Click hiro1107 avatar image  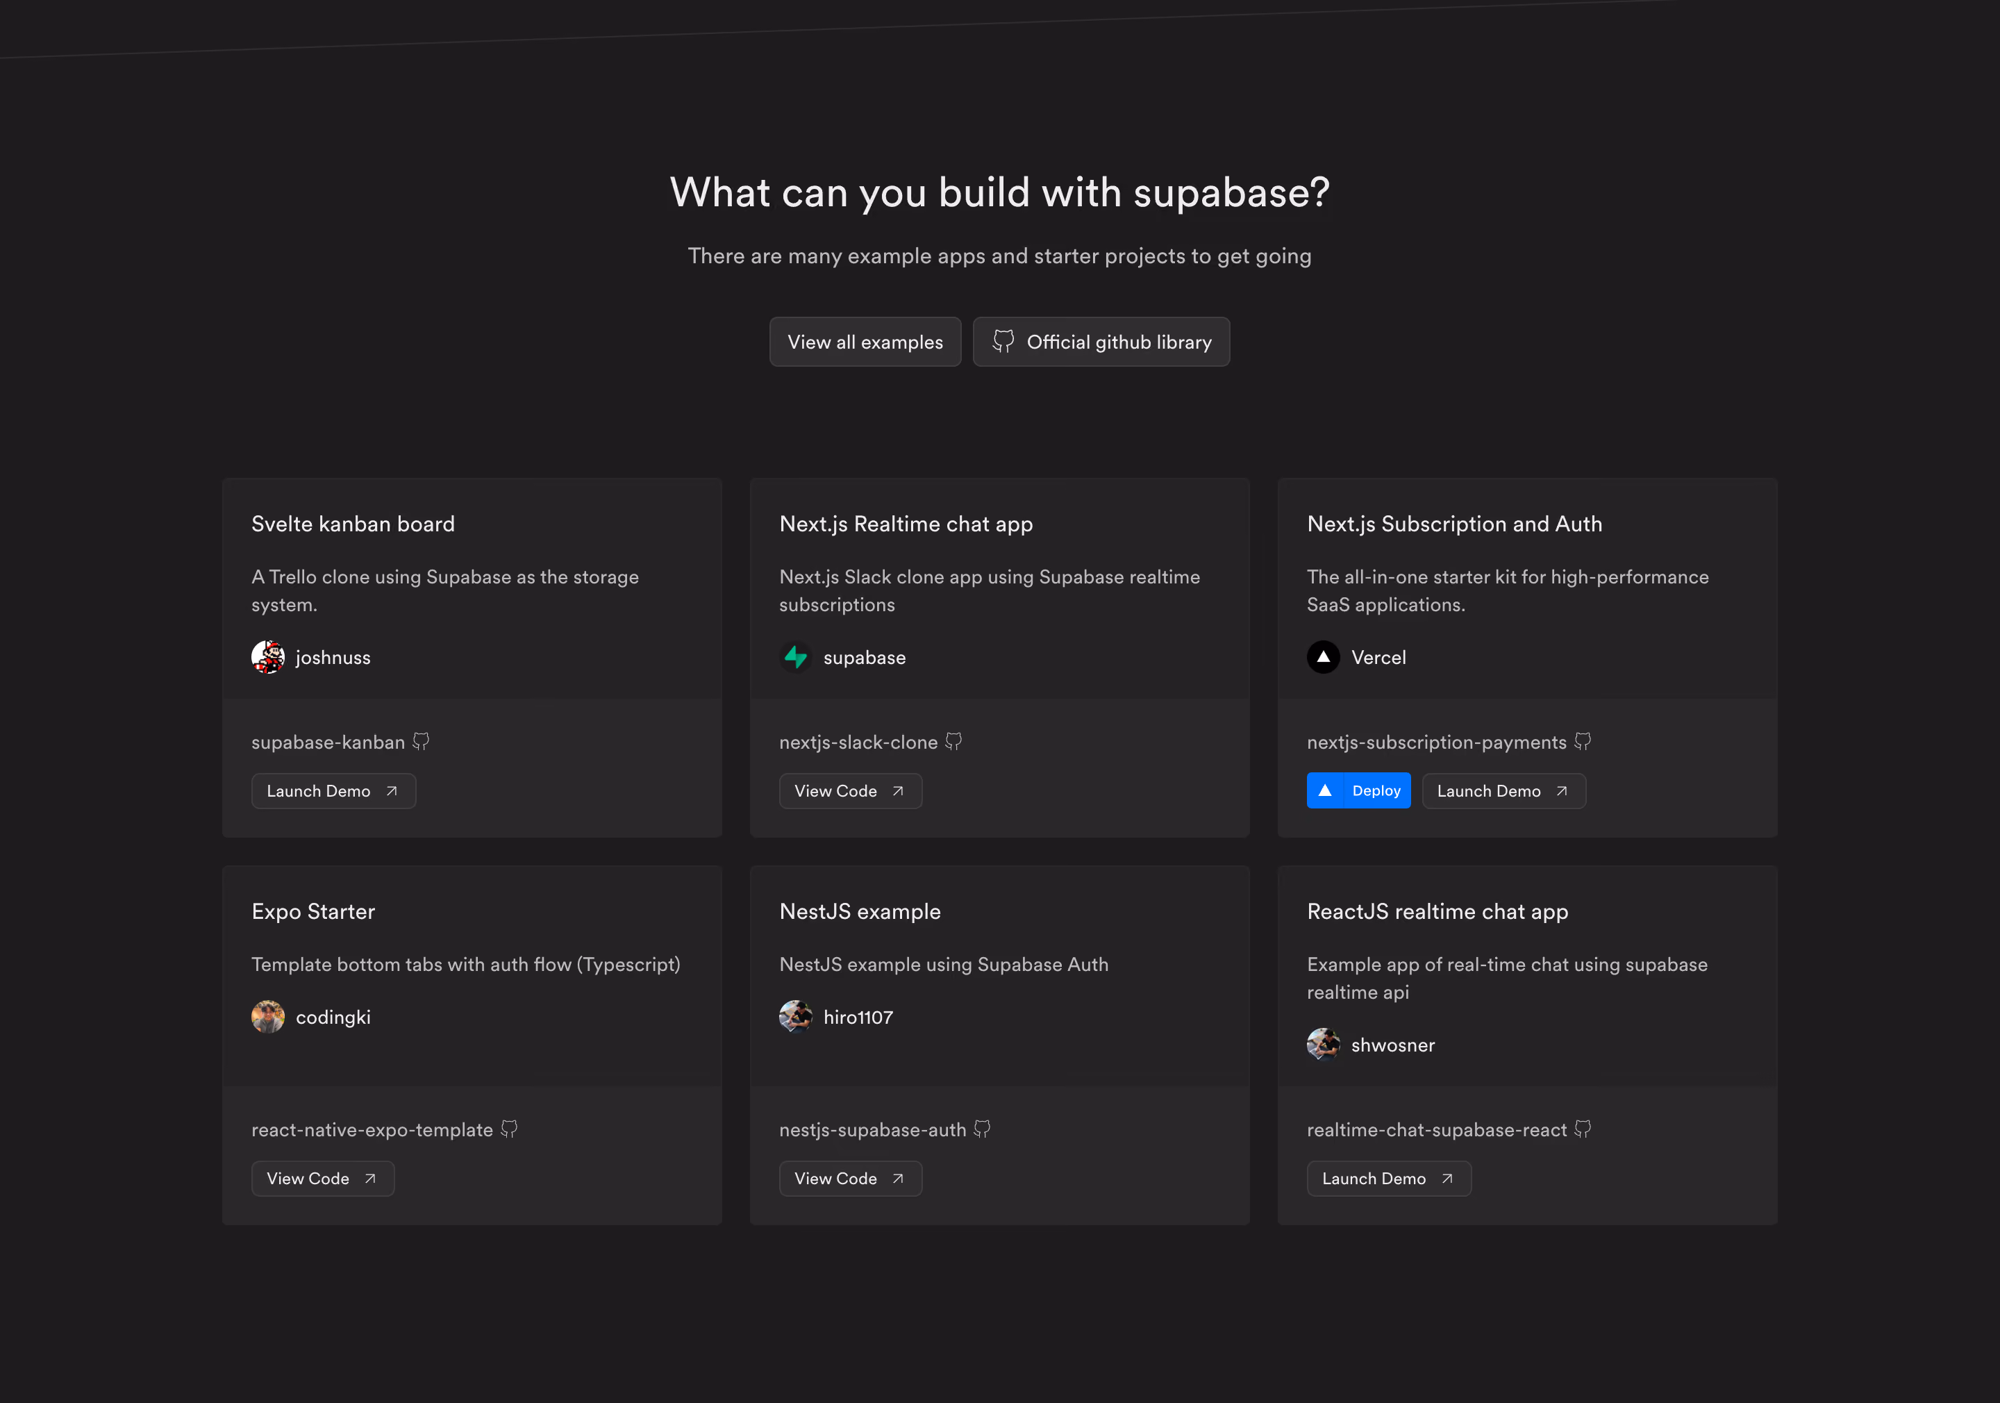point(796,1017)
